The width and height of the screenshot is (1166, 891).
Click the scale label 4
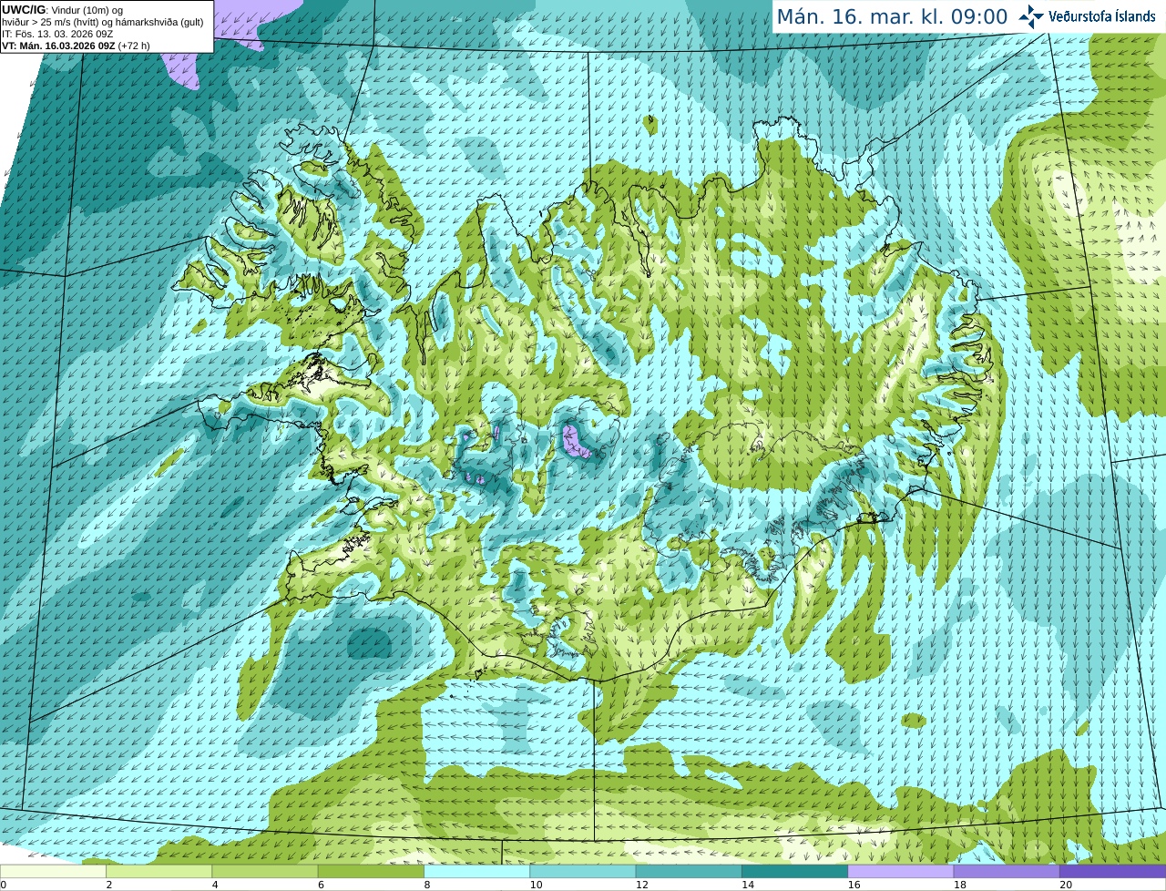[215, 885]
